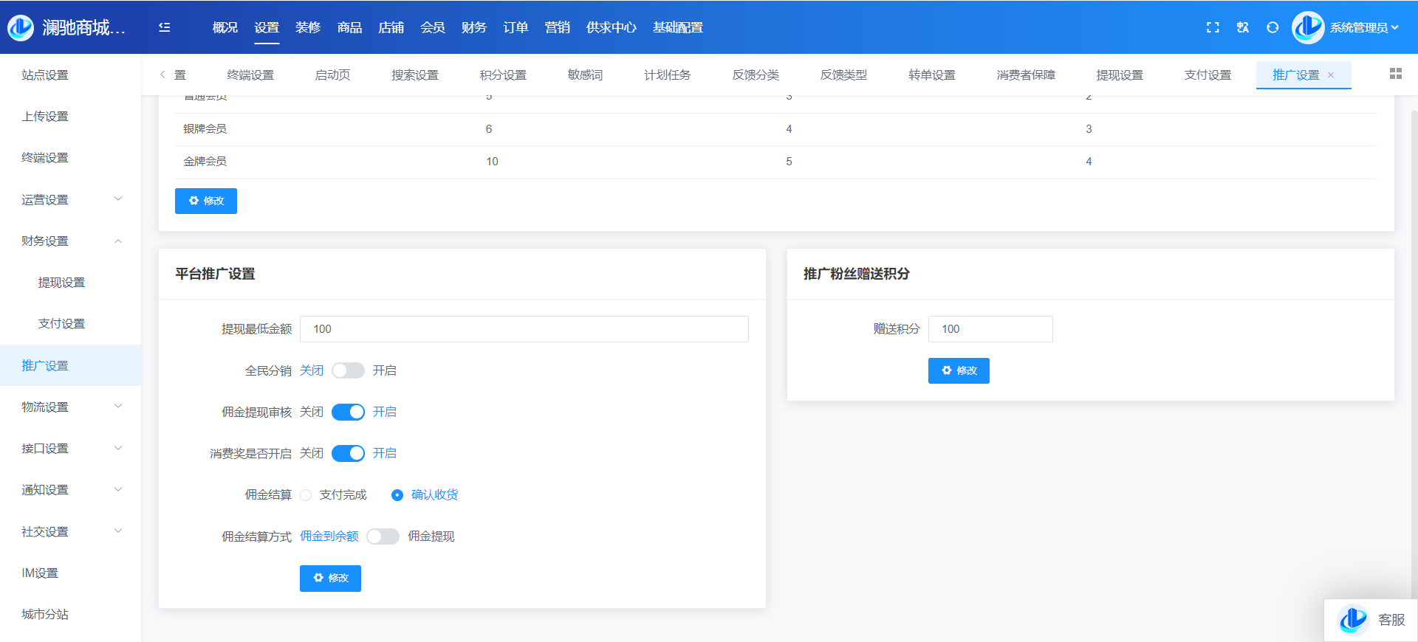Close the 推广设置 tab
Viewport: 1418px width, 642px height.
click(x=1331, y=75)
